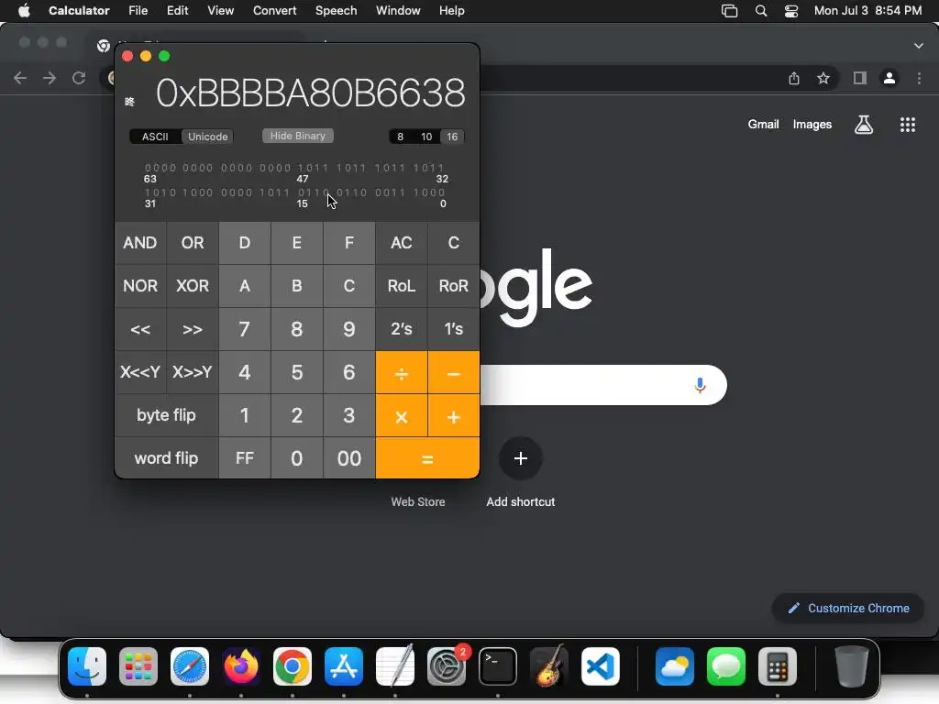
Task: Open the Chrome profile avatar
Action: pyautogui.click(x=889, y=78)
